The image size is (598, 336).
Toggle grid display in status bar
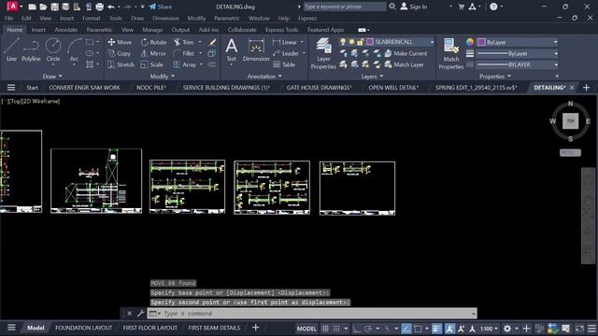[325, 328]
